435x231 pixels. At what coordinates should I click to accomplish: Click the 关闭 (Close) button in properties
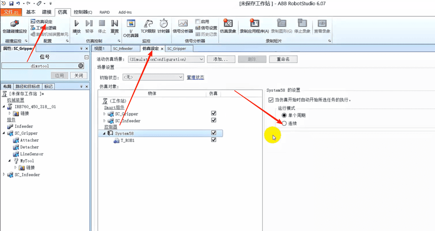(79, 76)
